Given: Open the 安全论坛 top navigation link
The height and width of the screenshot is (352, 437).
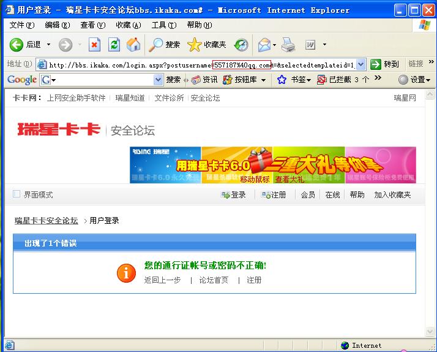Looking at the screenshot, I should tap(205, 98).
